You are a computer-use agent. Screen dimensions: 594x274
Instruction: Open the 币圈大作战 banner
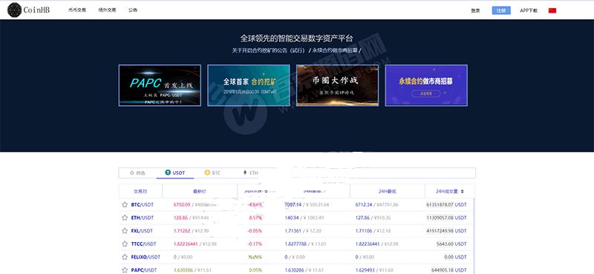pyautogui.click(x=337, y=85)
